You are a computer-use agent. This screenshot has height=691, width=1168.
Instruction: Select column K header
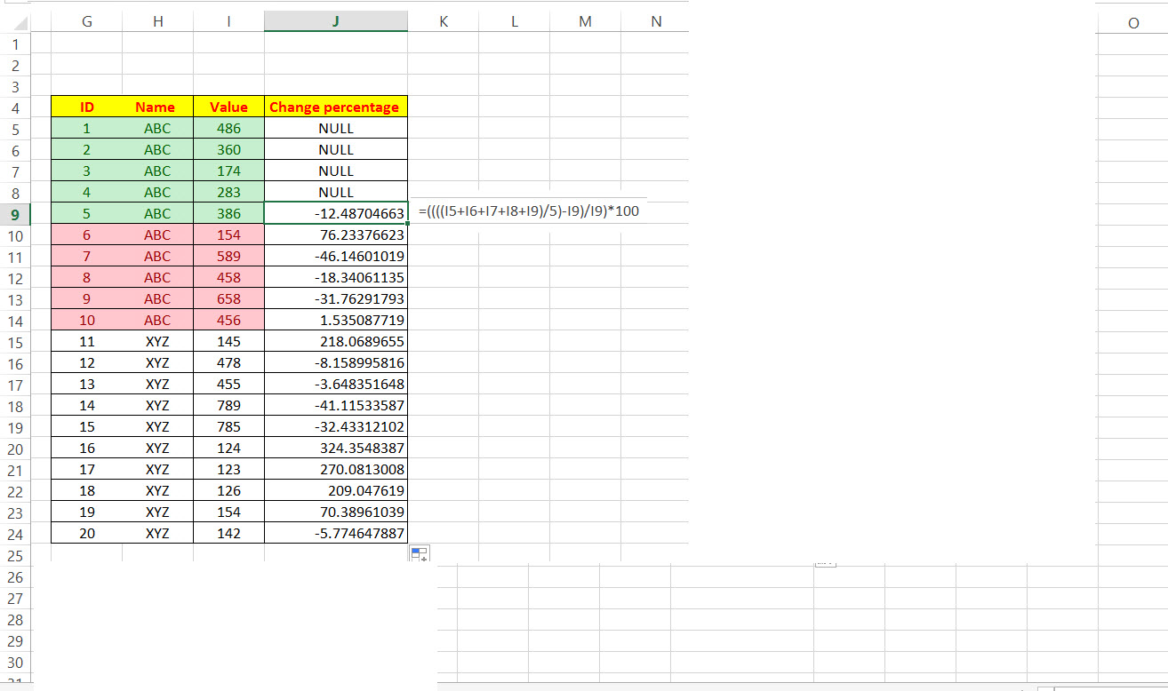(x=444, y=22)
